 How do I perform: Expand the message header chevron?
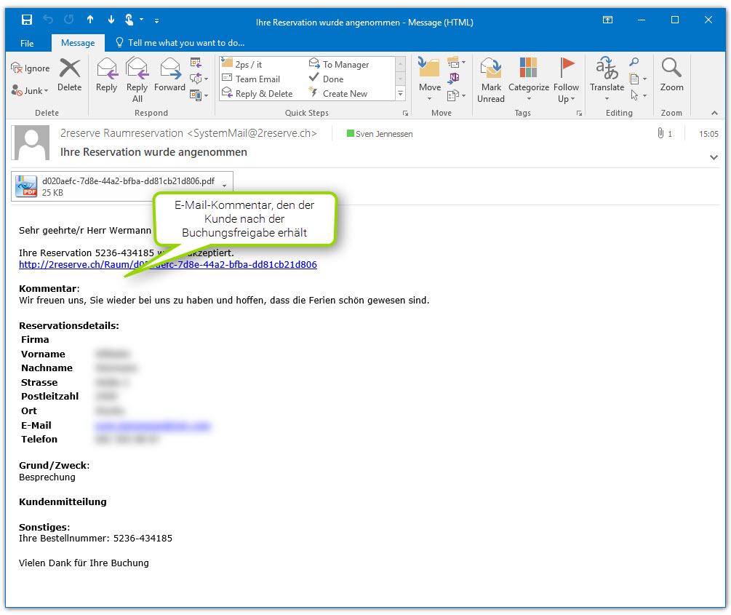pyautogui.click(x=713, y=157)
